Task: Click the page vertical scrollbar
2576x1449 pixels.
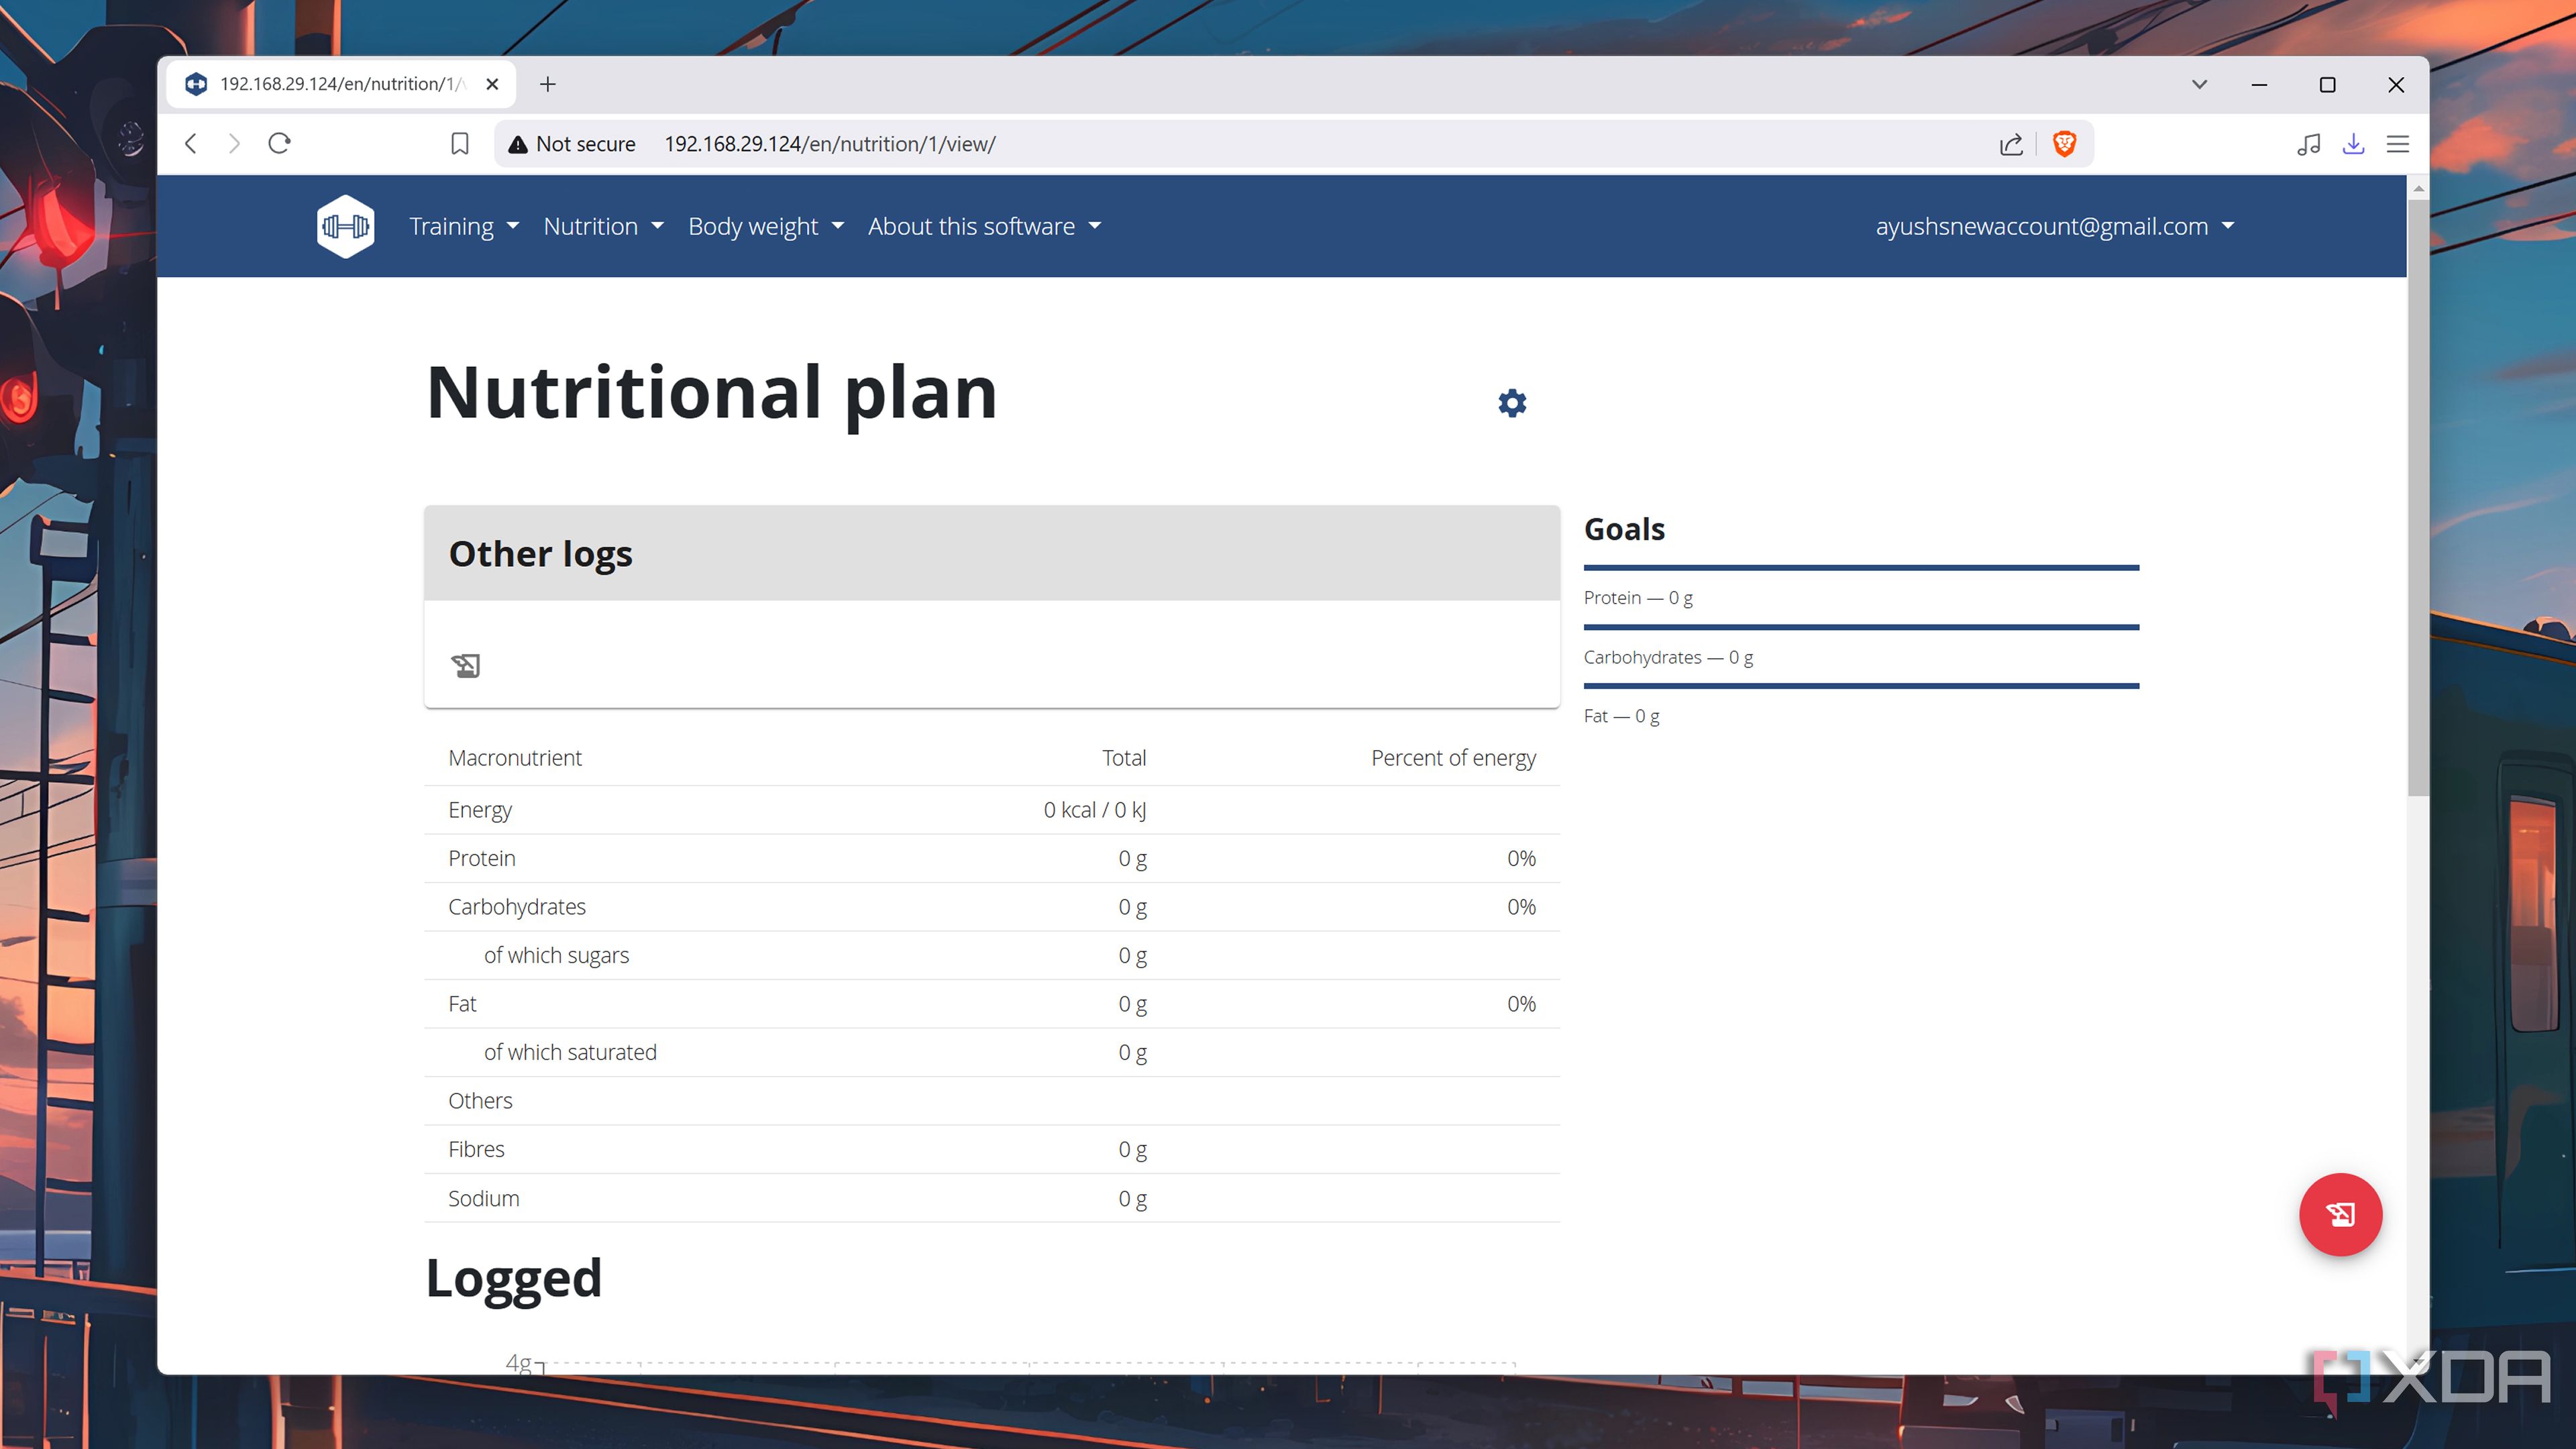Action: 2417,498
